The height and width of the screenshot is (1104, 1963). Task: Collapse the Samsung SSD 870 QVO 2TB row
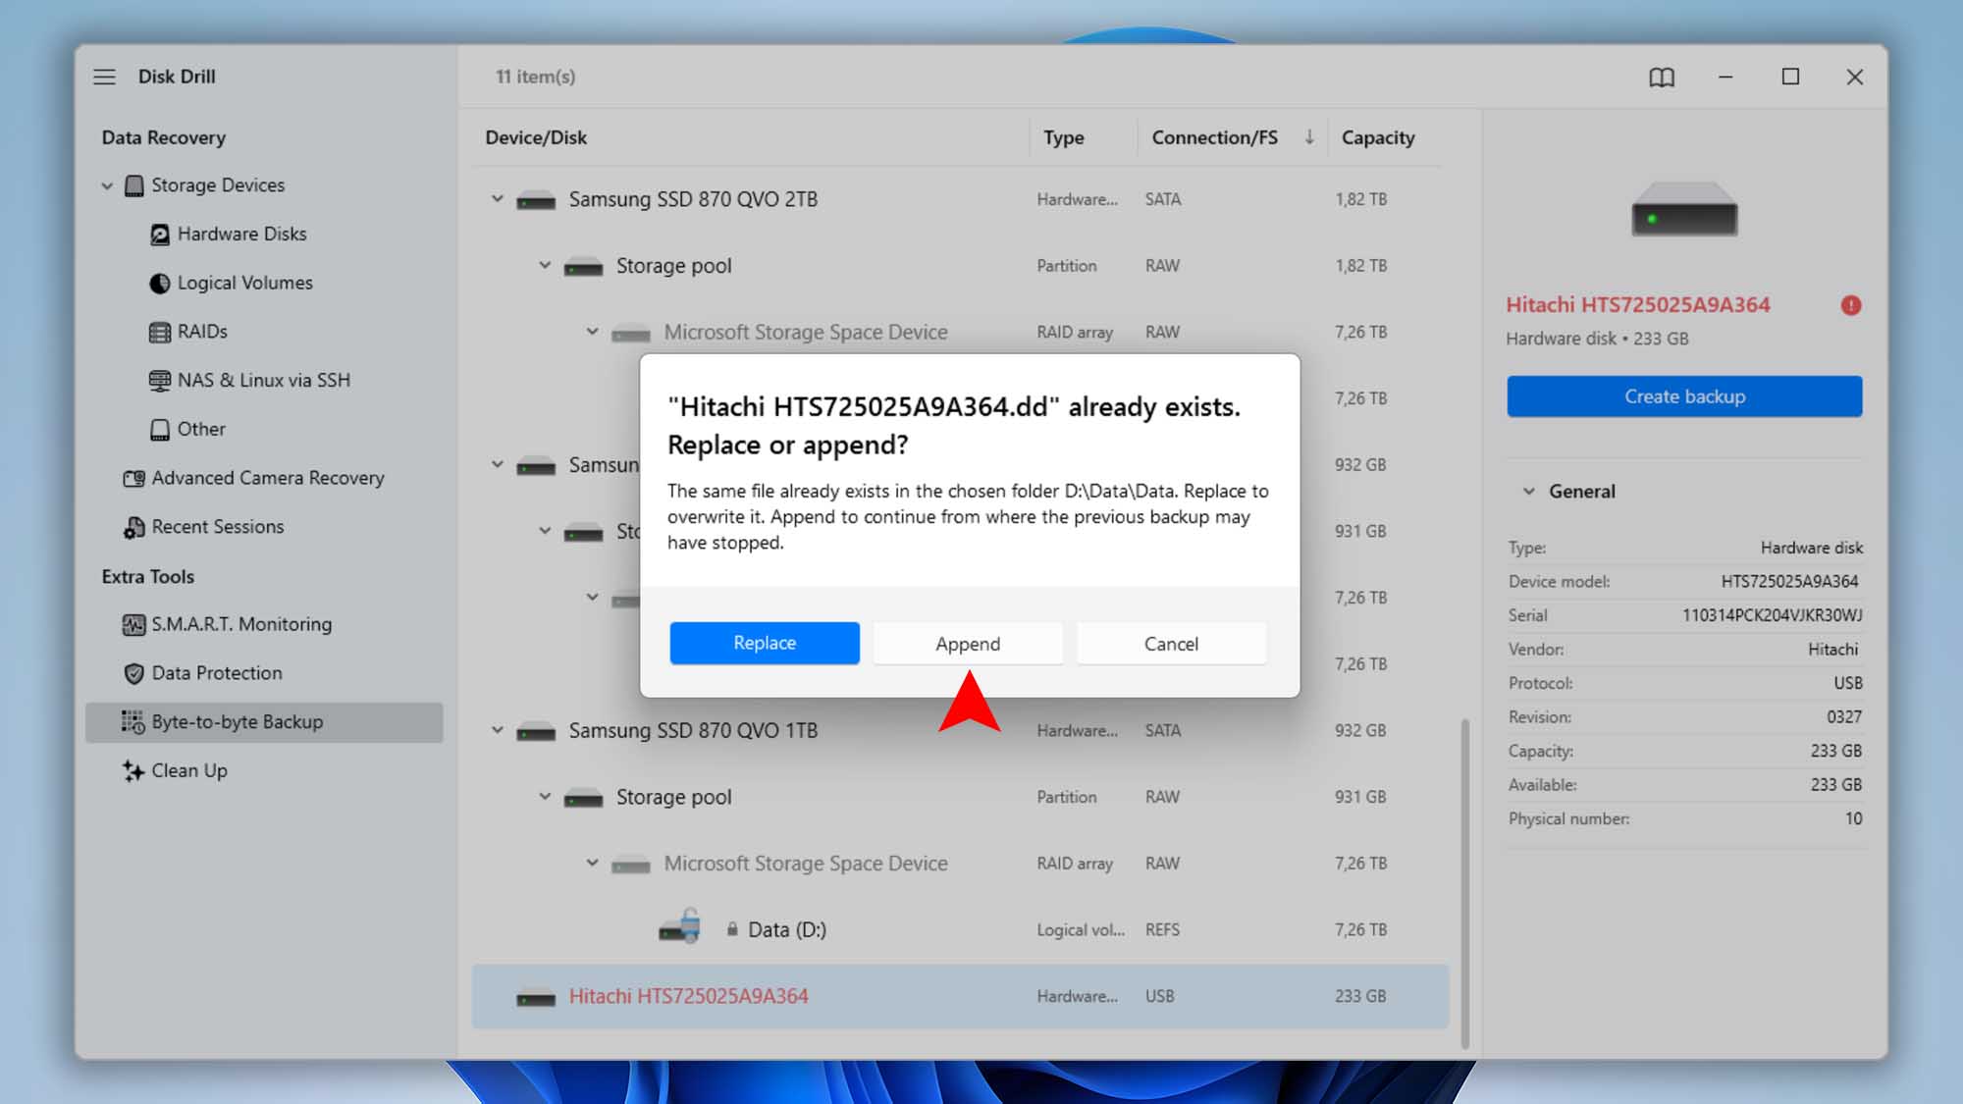498,199
